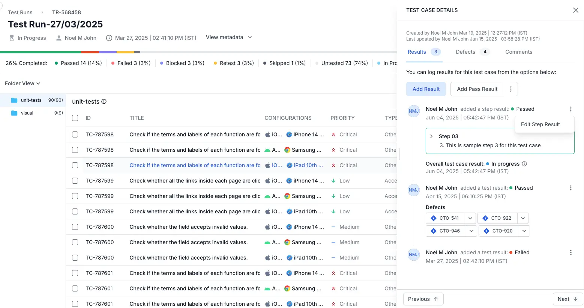Image resolution: width=584 pixels, height=308 pixels.
Task: Close the Test Case Details panel
Action: [x=575, y=10]
